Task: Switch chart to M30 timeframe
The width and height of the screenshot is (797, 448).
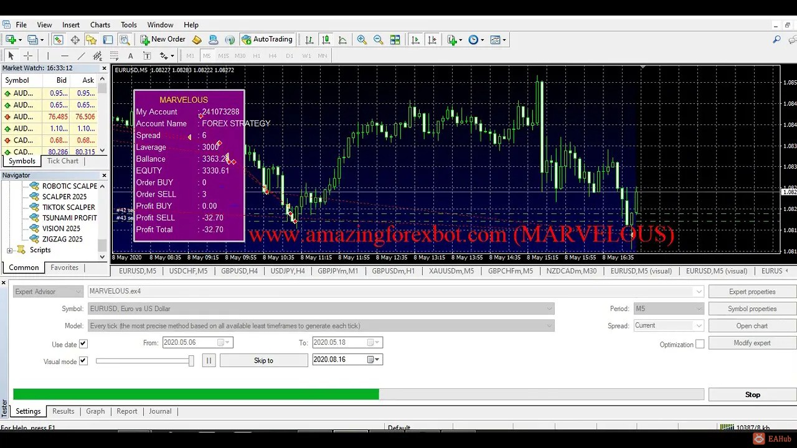Action: (x=240, y=56)
